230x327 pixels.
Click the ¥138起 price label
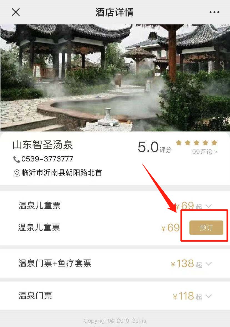click(x=186, y=263)
